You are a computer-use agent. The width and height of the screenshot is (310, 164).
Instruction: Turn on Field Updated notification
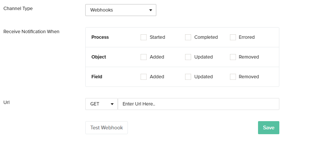[x=188, y=77]
